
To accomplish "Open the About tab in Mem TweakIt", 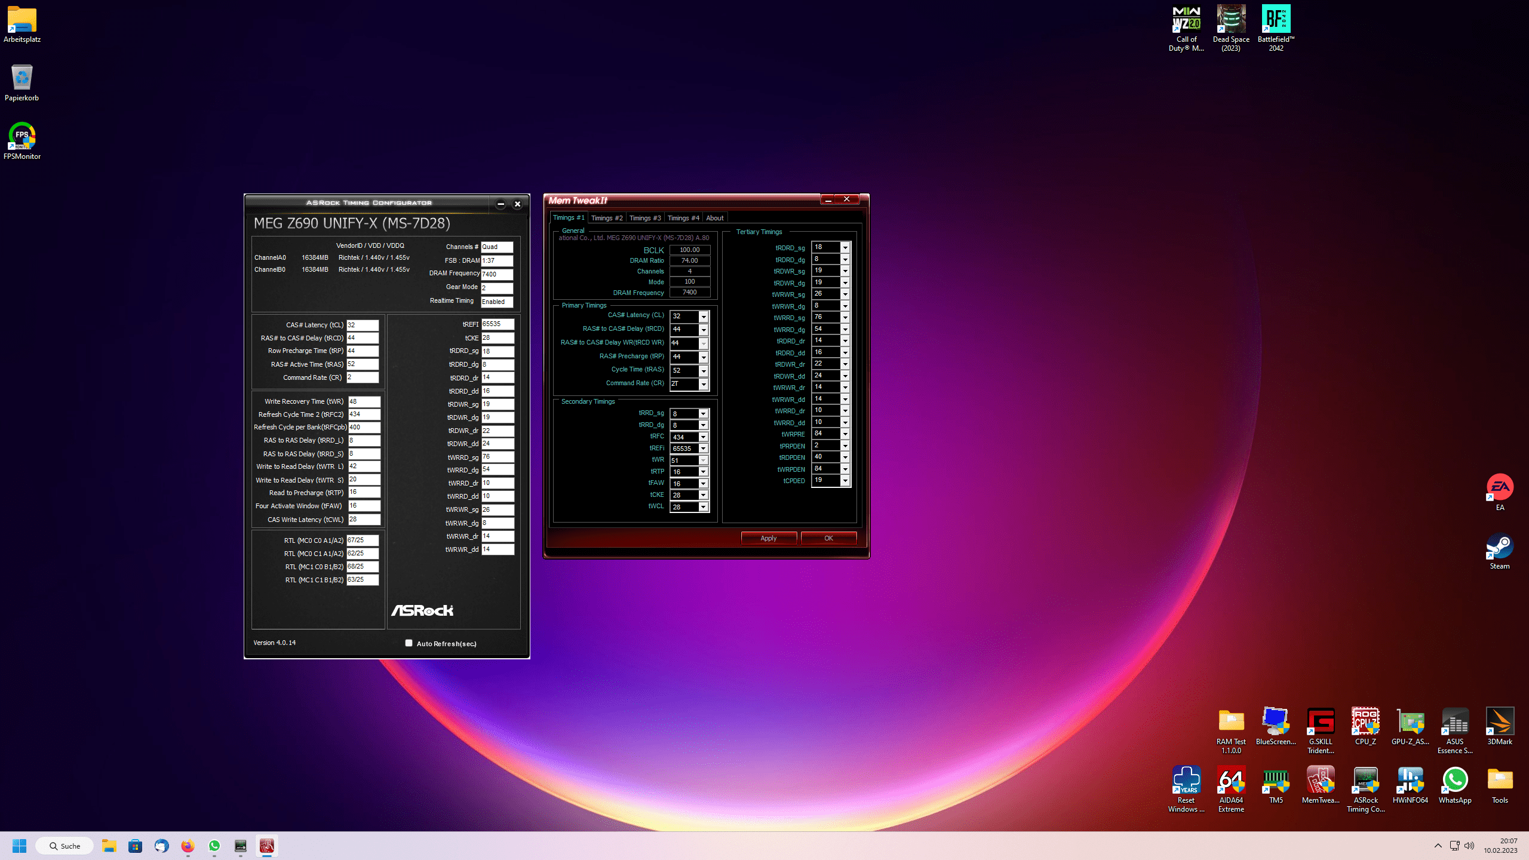I will coord(714,218).
